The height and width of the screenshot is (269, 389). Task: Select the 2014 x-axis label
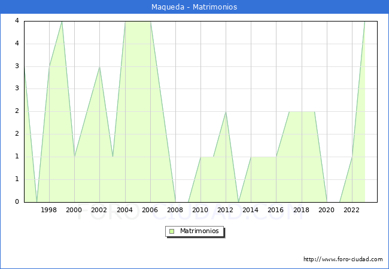(x=251, y=210)
